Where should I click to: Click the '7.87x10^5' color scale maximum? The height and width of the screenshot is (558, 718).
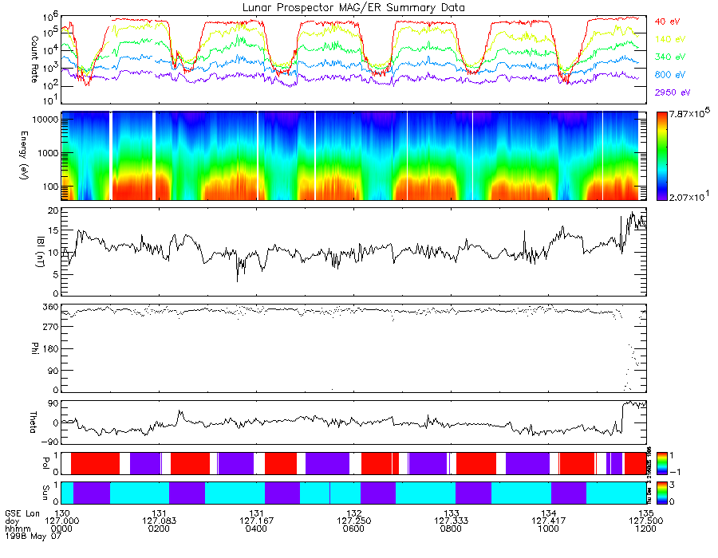[x=689, y=112]
